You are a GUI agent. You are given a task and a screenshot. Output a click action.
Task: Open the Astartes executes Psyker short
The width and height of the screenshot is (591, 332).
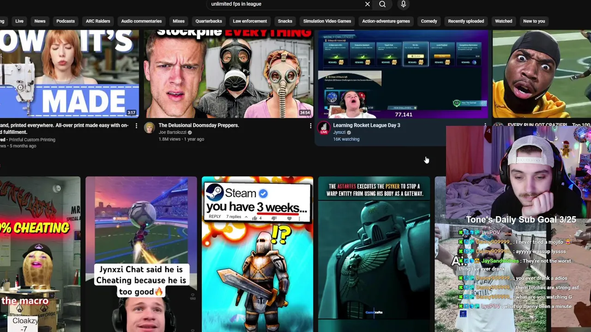coord(374,254)
